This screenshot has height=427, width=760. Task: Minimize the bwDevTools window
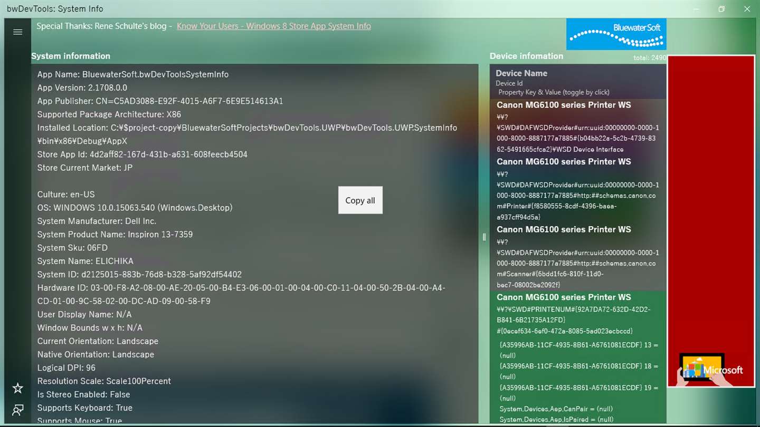click(697, 9)
